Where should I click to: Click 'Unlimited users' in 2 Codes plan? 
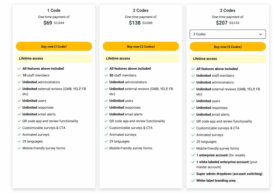pos(121,101)
